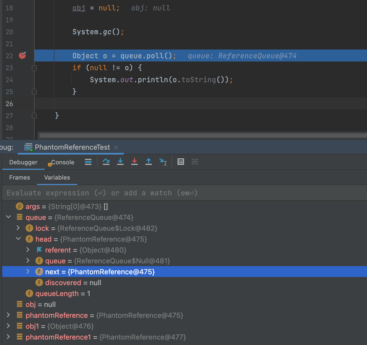Click the field icon beside next

(39, 272)
